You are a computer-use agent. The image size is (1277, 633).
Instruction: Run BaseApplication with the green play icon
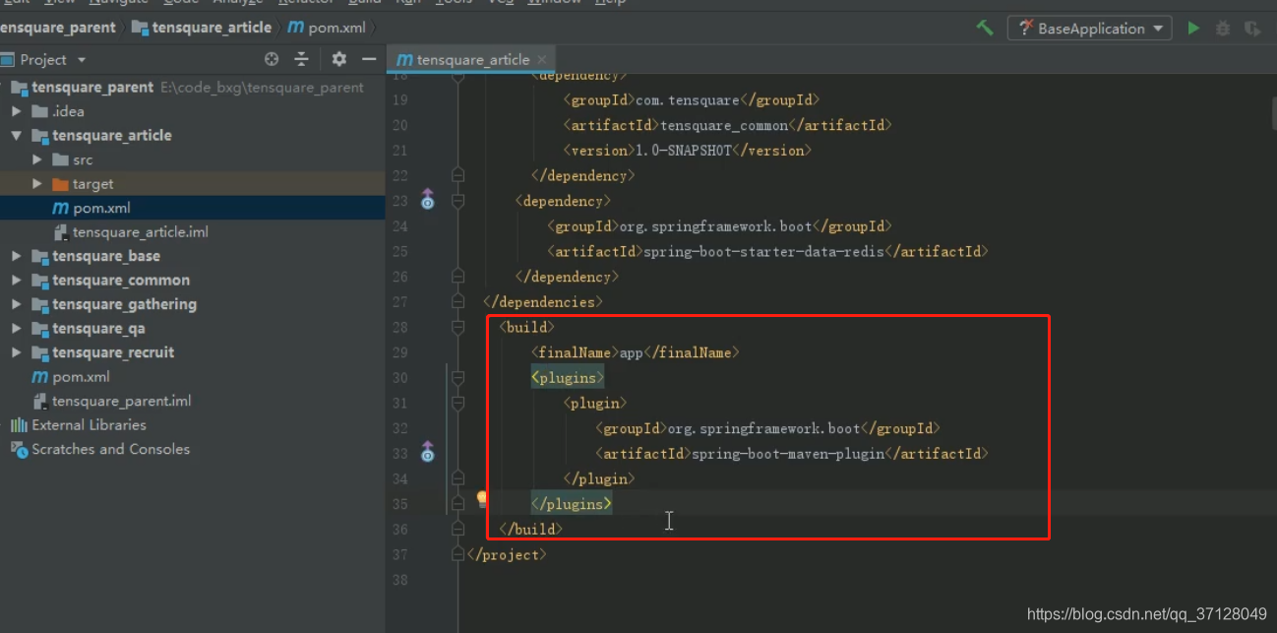1193,29
